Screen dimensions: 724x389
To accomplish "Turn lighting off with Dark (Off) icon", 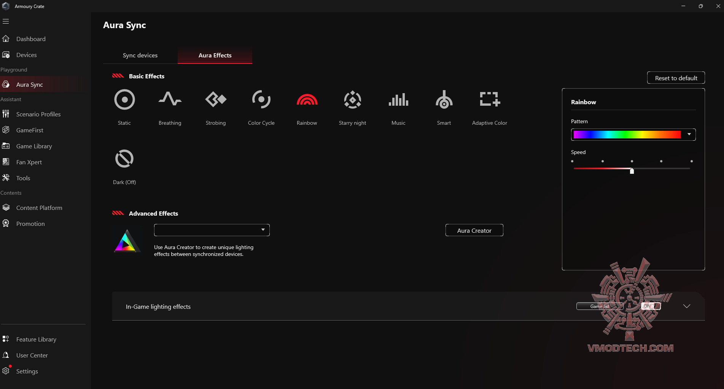I will click(124, 159).
